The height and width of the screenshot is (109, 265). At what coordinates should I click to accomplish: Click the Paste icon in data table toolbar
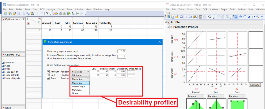coord(32,14)
